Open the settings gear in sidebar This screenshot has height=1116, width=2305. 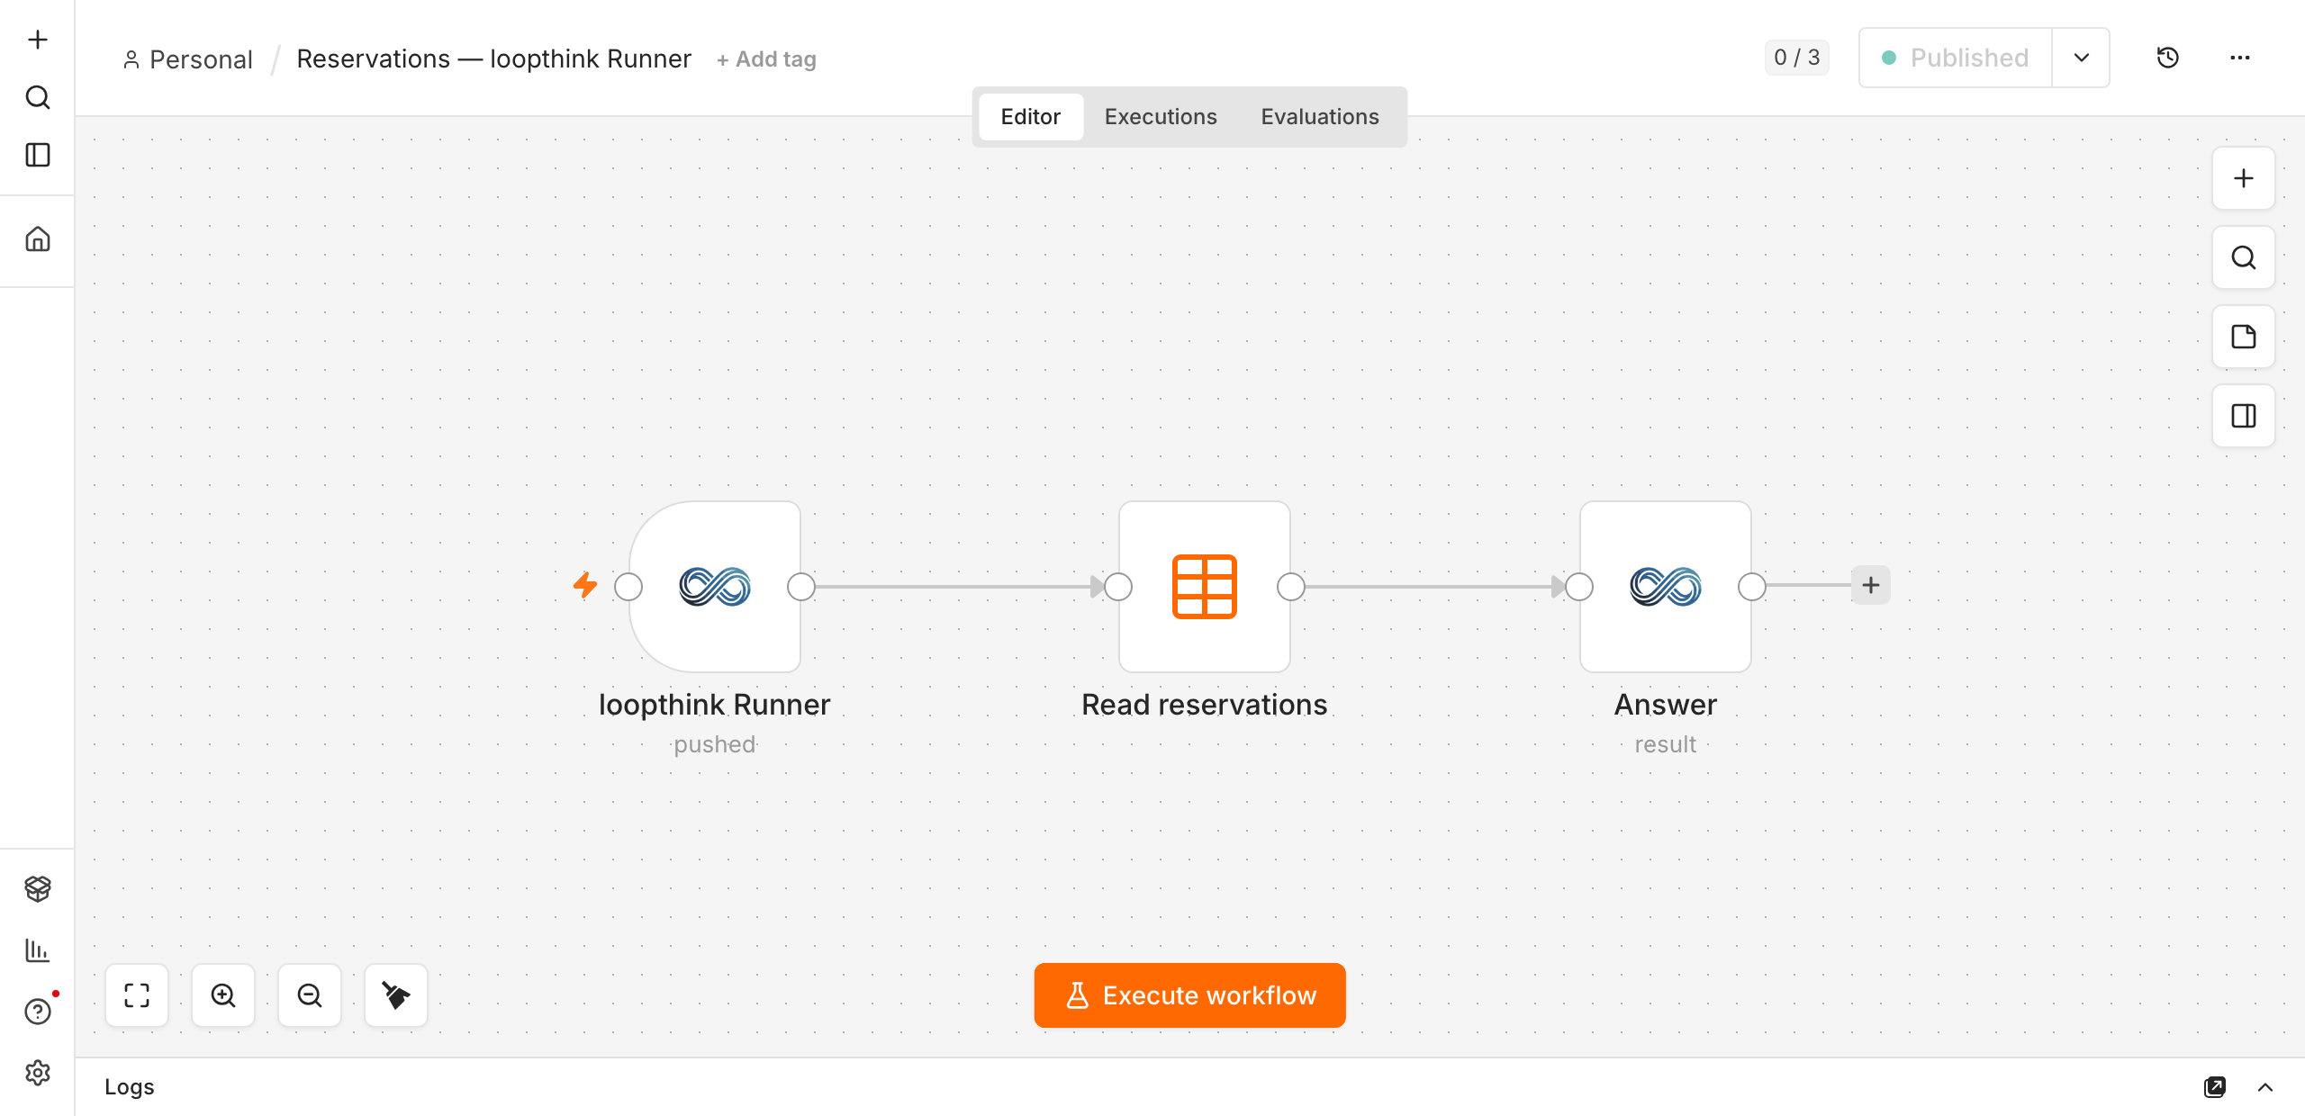coord(38,1073)
